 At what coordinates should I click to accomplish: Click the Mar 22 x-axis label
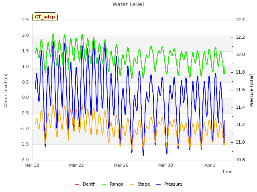pos(76,165)
